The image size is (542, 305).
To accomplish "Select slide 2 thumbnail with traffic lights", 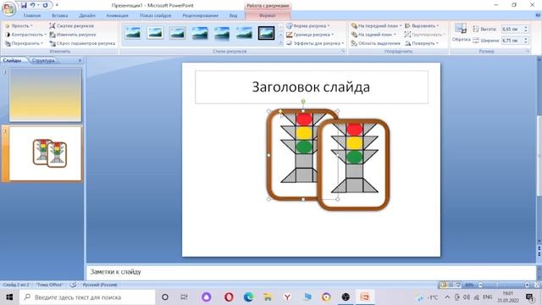I will point(45,153).
